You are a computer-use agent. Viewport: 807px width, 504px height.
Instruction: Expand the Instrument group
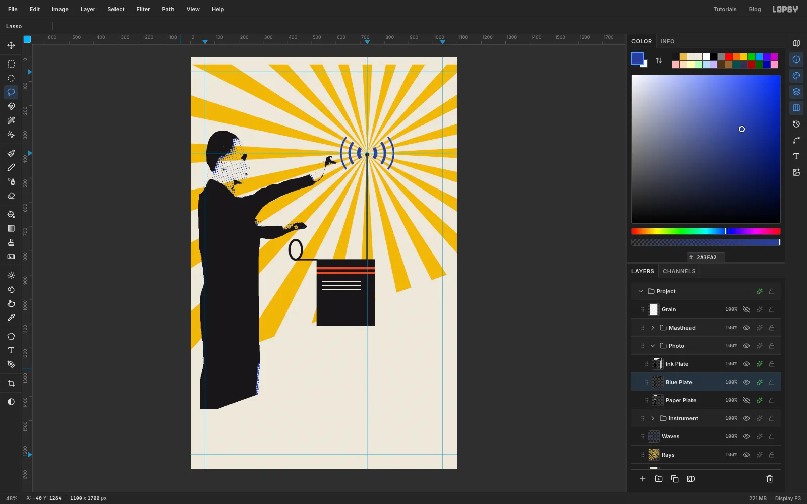tap(653, 418)
